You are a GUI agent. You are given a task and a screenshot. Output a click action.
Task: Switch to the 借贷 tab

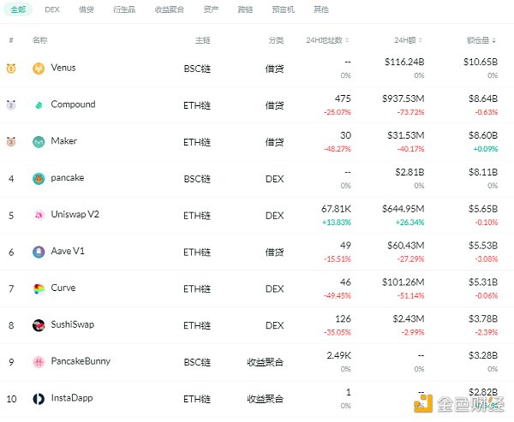[x=87, y=9]
